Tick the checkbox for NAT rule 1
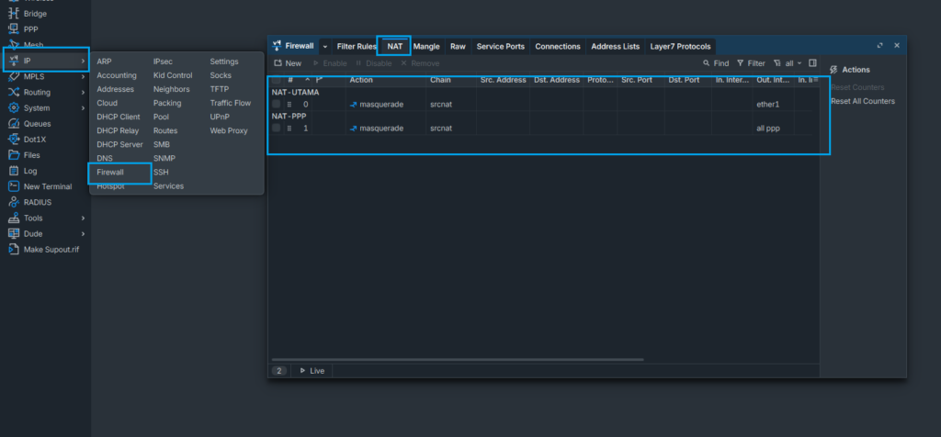The image size is (941, 437). [276, 128]
